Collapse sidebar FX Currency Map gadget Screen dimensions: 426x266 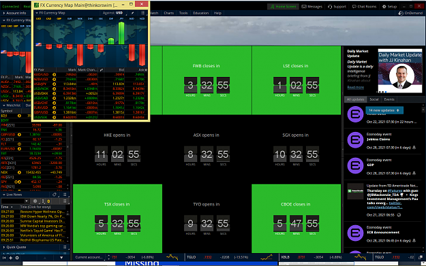4,20
